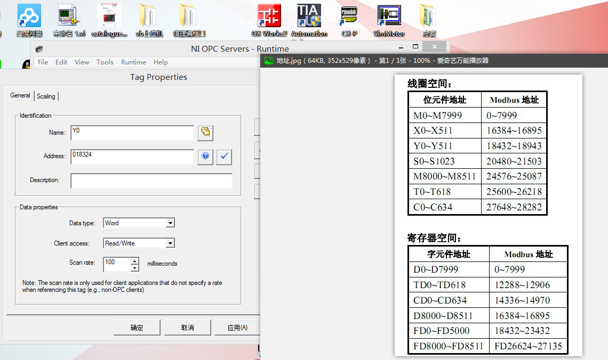Switch to the Scaling tab
This screenshot has height=360, width=608.
pos(46,96)
